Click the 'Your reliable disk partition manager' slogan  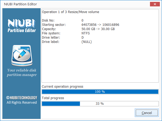coord(22,72)
